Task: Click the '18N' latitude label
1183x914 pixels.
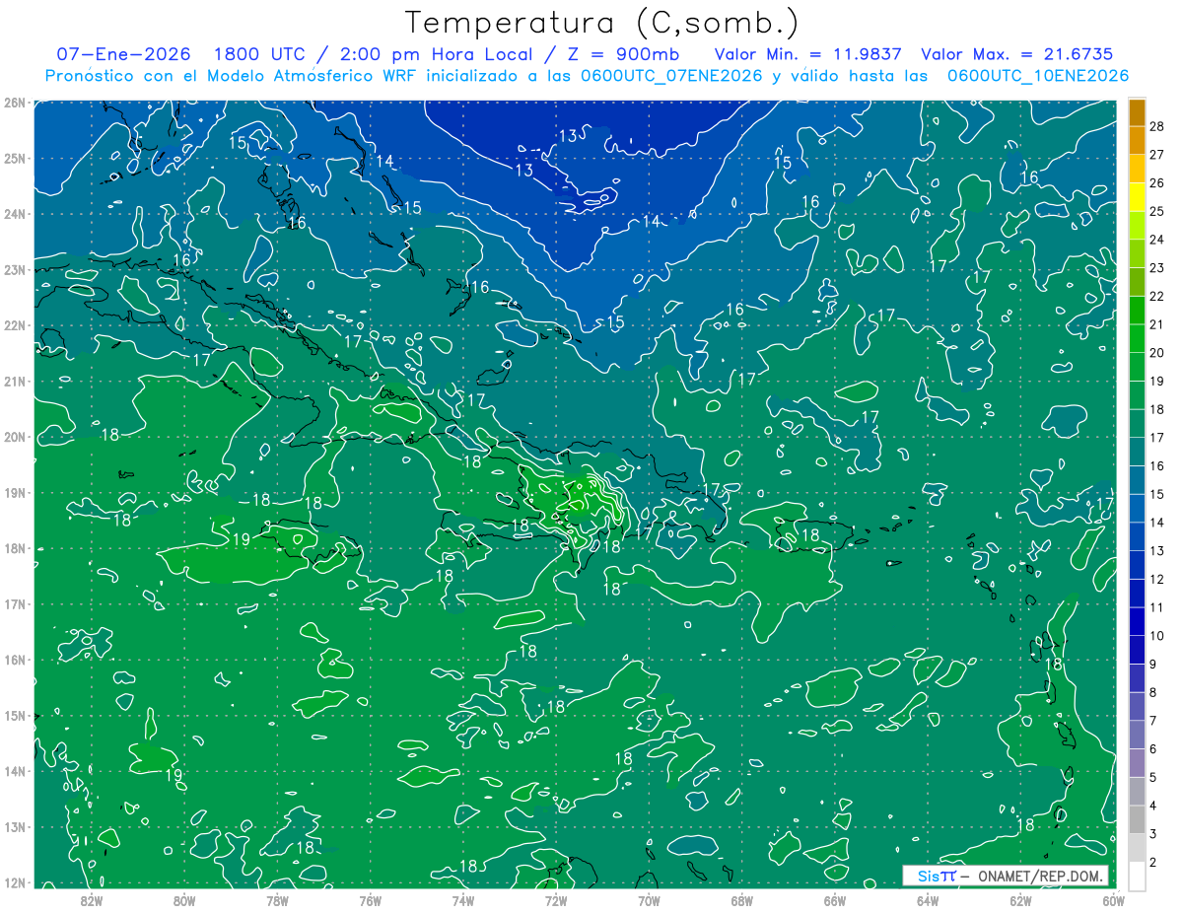Action: (x=15, y=548)
